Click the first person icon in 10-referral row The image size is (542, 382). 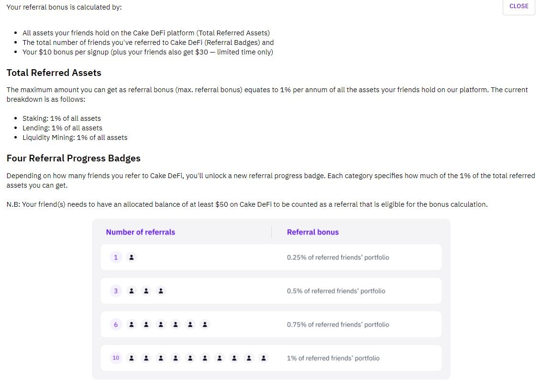pyautogui.click(x=132, y=358)
